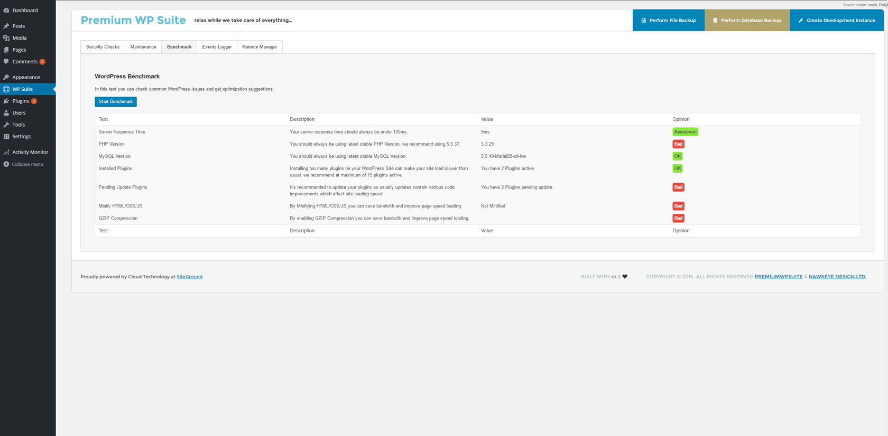This screenshot has width=888, height=436.
Task: Click the 5.3.29 PHP version value
Action: point(487,144)
